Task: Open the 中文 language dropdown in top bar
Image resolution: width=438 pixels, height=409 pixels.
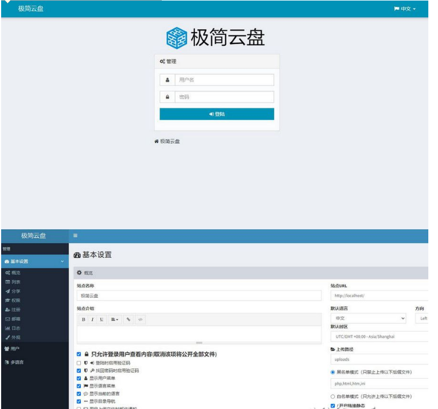Action: (405, 9)
